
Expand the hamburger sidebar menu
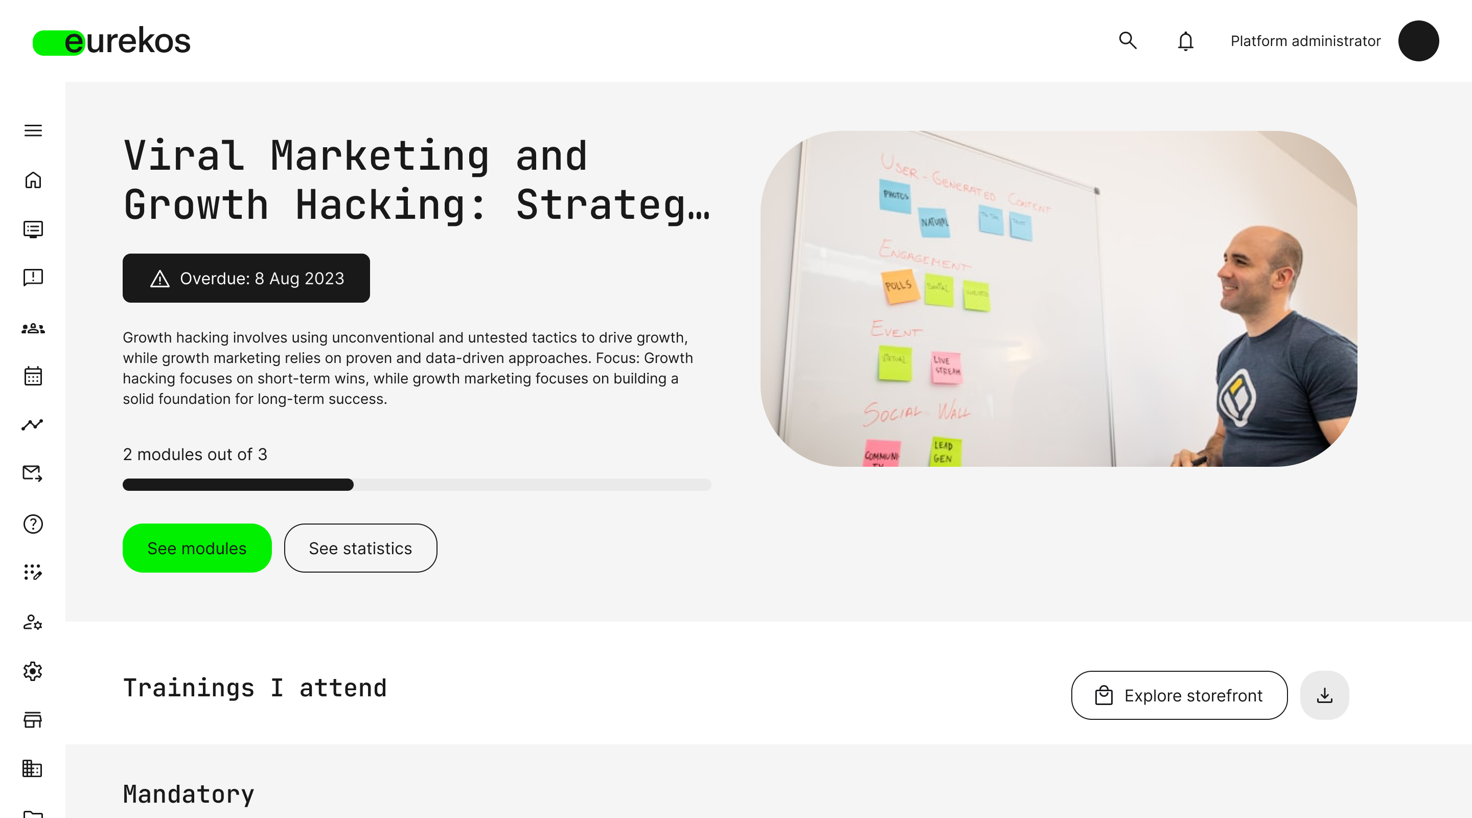pos(33,130)
